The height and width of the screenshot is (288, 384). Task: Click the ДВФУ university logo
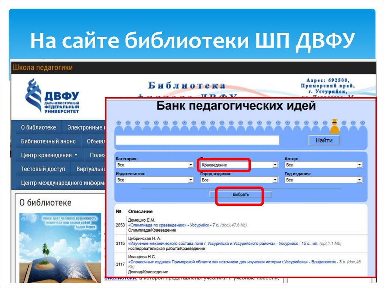click(52, 96)
